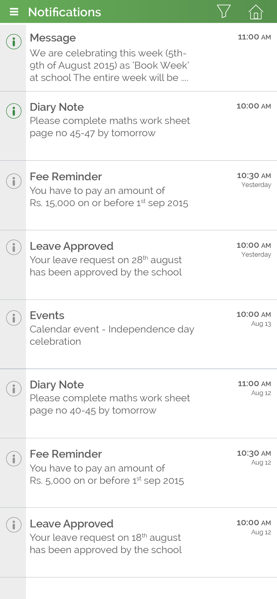Tap info icon for Rs. 15,000 Fee Reminder
Screen dimensions: 277x599
(14, 181)
